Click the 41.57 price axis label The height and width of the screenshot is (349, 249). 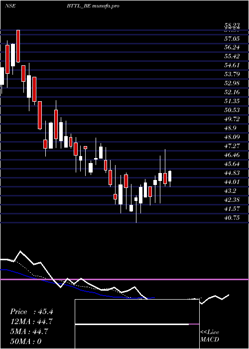(232, 209)
